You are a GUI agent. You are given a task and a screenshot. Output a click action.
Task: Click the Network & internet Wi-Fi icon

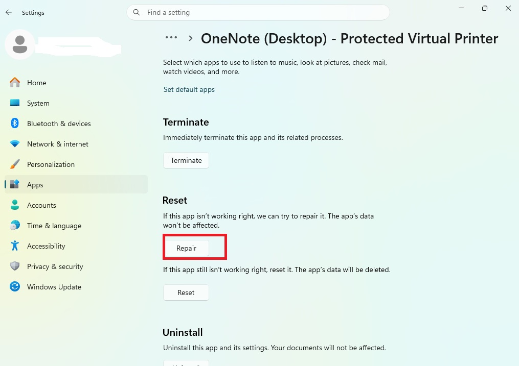click(x=15, y=144)
